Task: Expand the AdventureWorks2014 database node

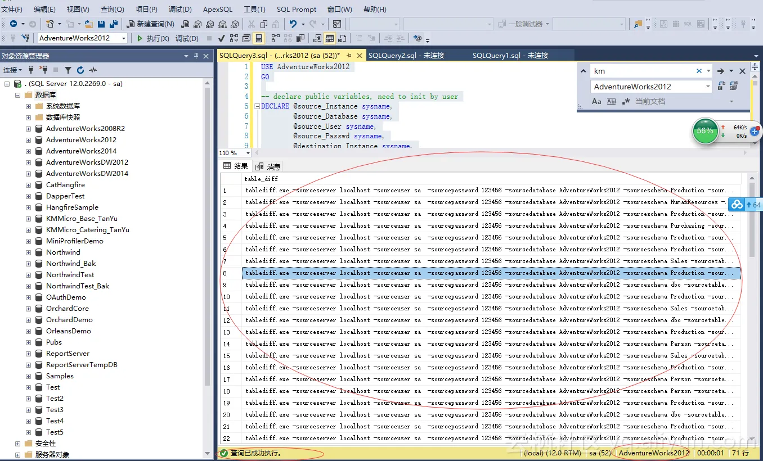Action: point(28,151)
